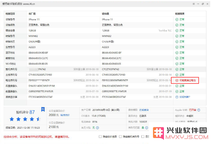Image resolution: width=212 pixels, height=144 pixels.
Task: Tick the 隐藏整机序列号 checkbox
Action: (120, 137)
